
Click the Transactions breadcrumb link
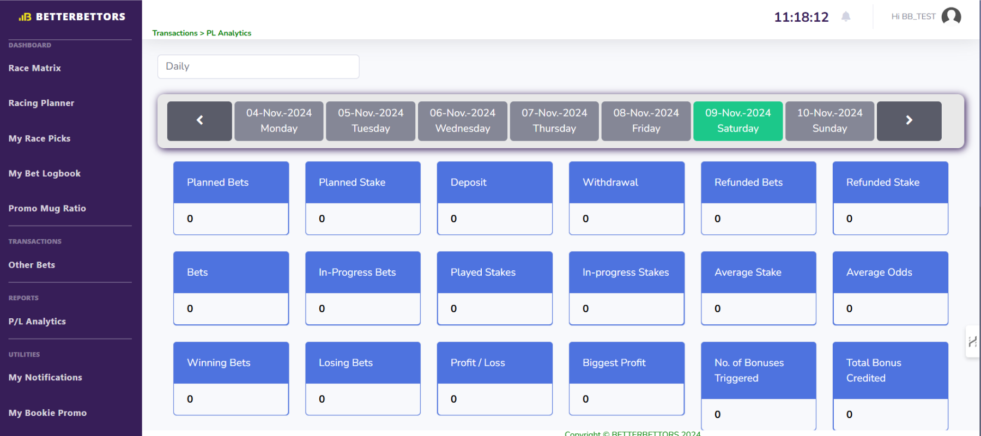175,33
